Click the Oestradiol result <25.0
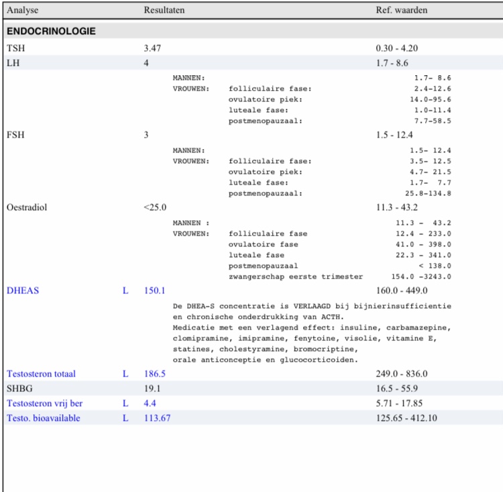 click(155, 207)
